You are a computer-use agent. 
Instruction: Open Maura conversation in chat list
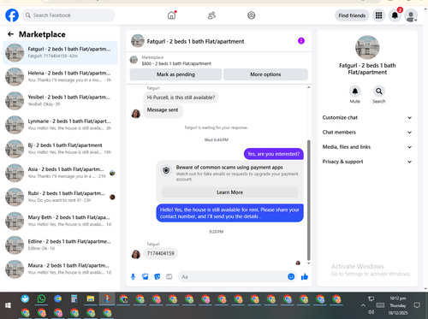(60, 269)
